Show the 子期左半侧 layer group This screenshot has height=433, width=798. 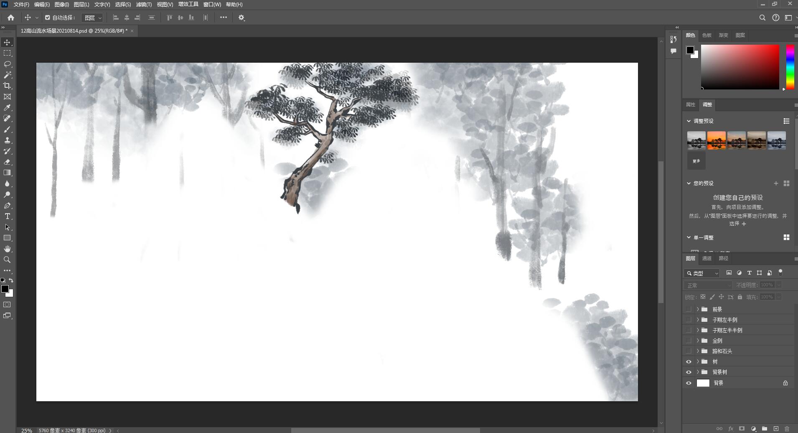(x=689, y=320)
